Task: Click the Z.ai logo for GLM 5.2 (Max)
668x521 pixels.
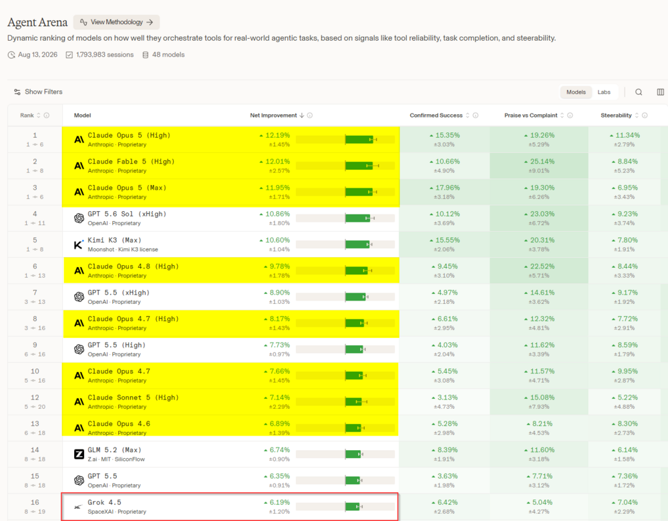Action: pos(79,454)
